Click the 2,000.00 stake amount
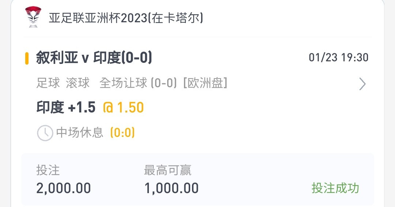 click(x=64, y=188)
